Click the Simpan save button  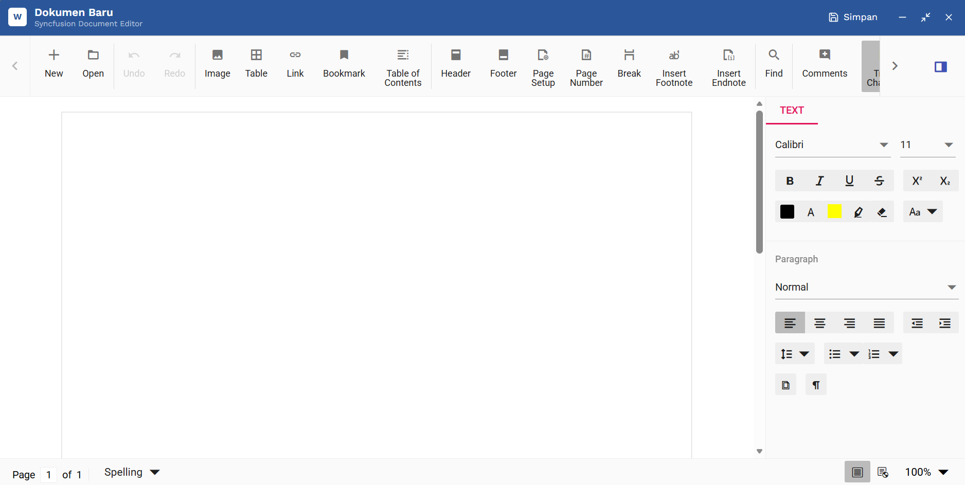click(x=853, y=17)
